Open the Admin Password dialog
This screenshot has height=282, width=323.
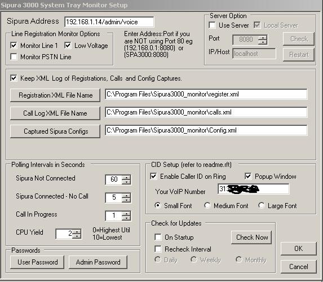pos(98,262)
